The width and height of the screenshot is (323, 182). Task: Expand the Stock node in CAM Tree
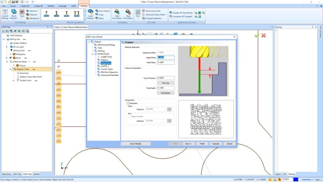click(x=7, y=58)
